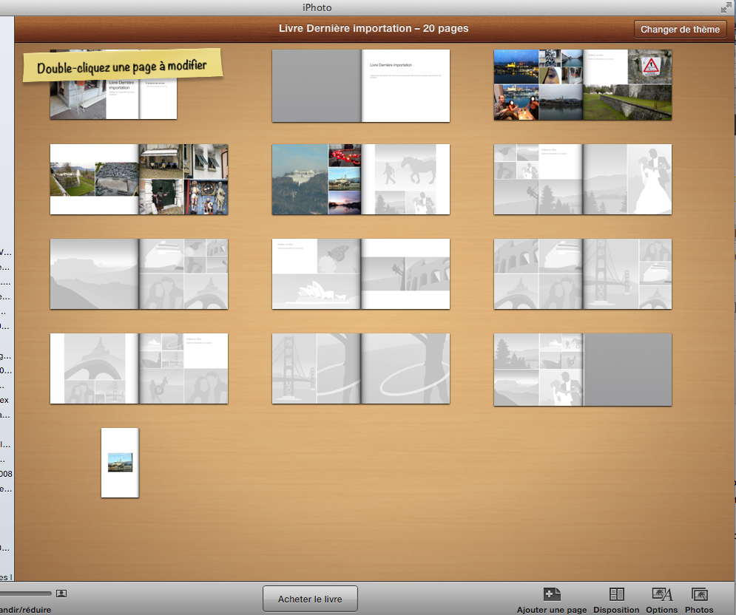Viewport: 736px width, 615px height.
Task: Click the large-size icon beside zoom slider
Action: coord(61,593)
